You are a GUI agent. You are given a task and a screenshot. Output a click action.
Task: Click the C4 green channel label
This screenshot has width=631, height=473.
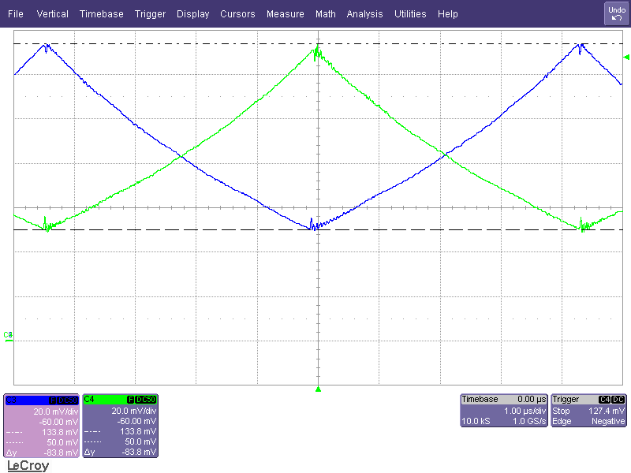89,400
